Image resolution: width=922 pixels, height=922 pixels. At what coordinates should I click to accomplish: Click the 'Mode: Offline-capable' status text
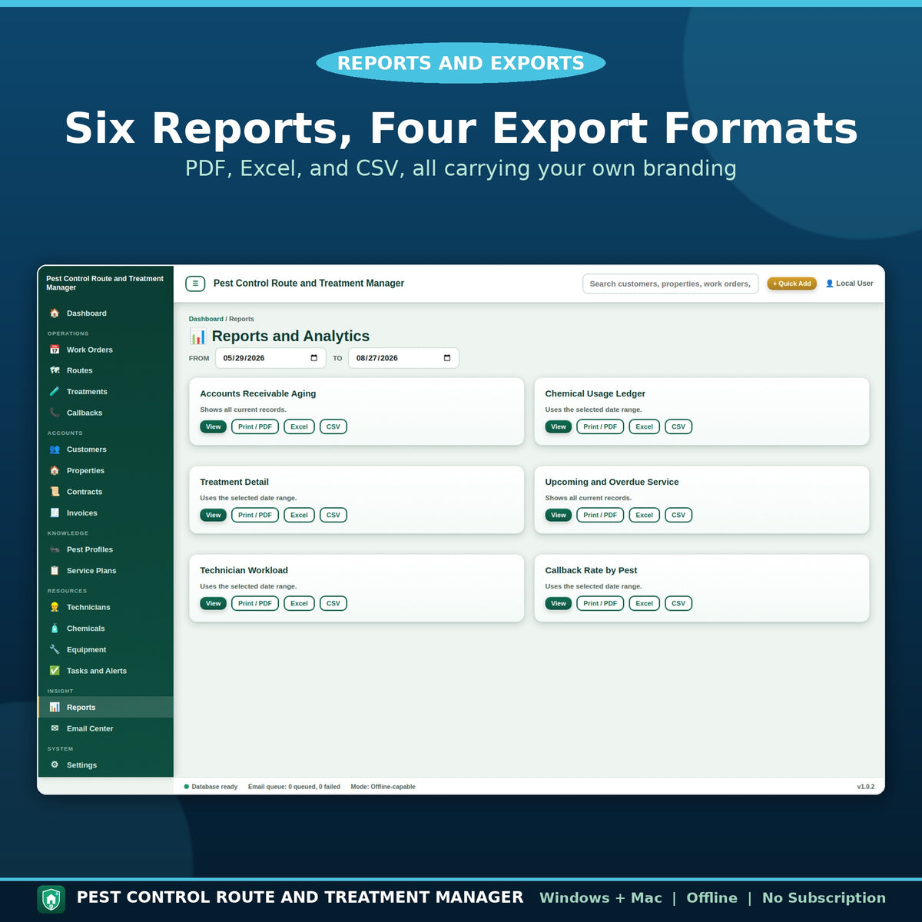coord(383,787)
